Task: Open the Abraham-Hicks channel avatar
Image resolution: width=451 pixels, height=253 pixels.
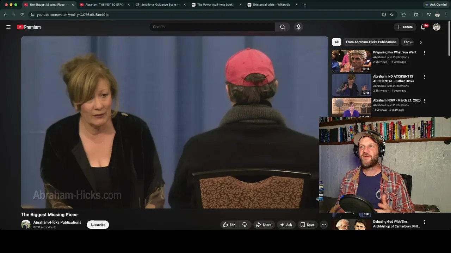Action: 26,225
